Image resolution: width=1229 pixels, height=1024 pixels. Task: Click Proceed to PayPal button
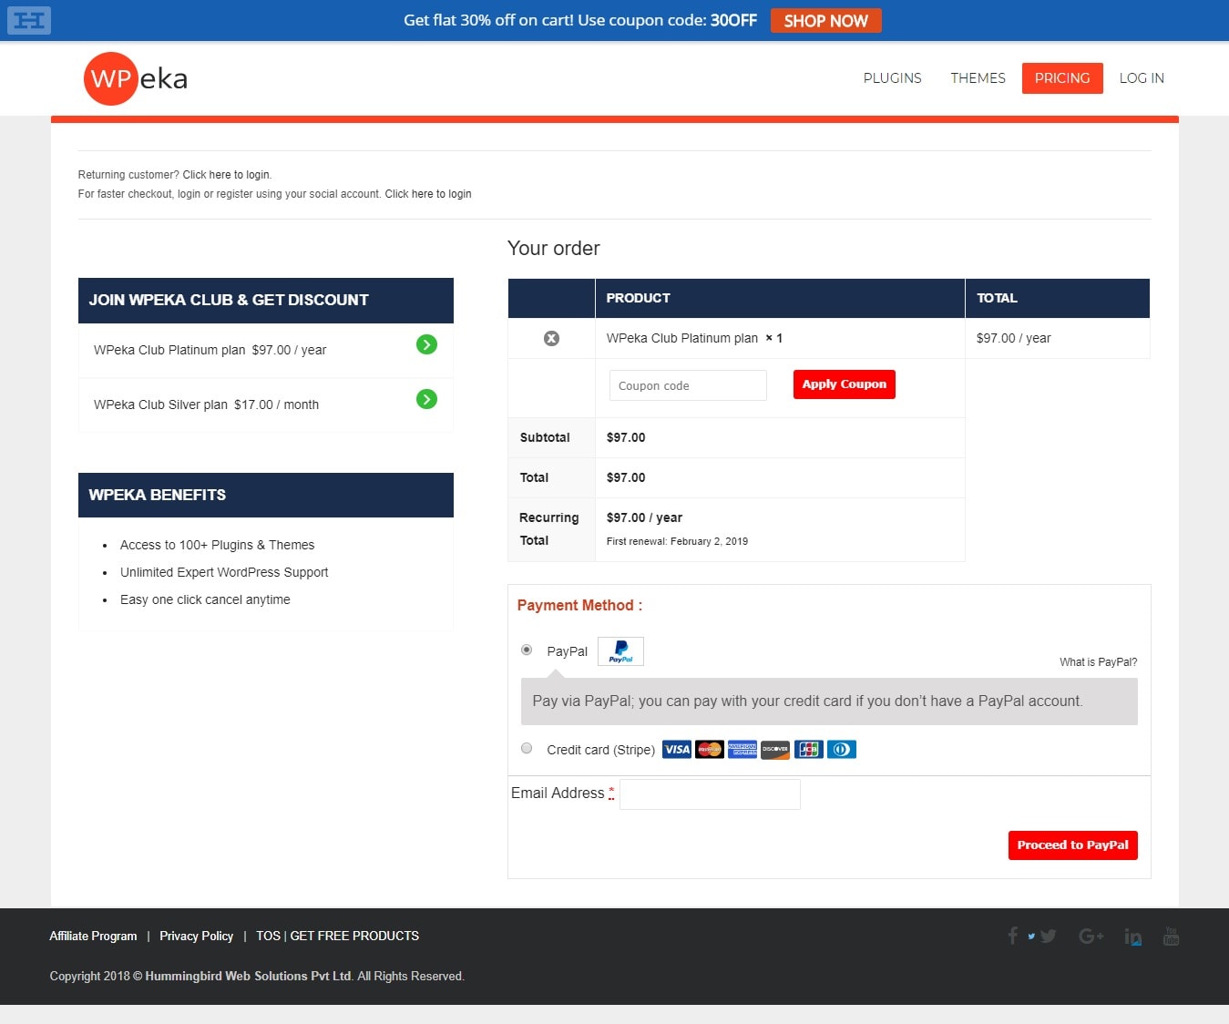coord(1072,845)
